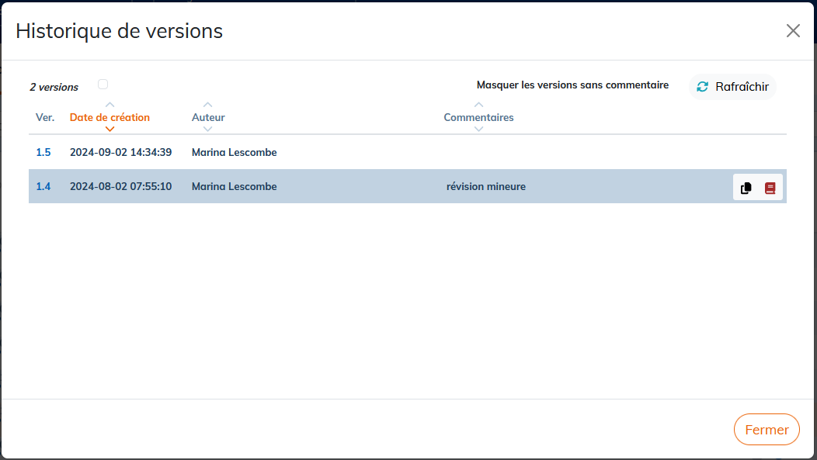The height and width of the screenshot is (460, 817).
Task: Click Marina Lescombe in version 1.5 row
Action: [234, 152]
